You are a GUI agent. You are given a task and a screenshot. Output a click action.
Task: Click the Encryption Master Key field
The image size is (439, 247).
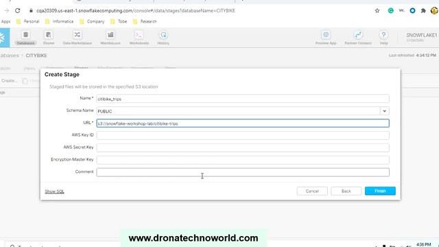coord(243,160)
